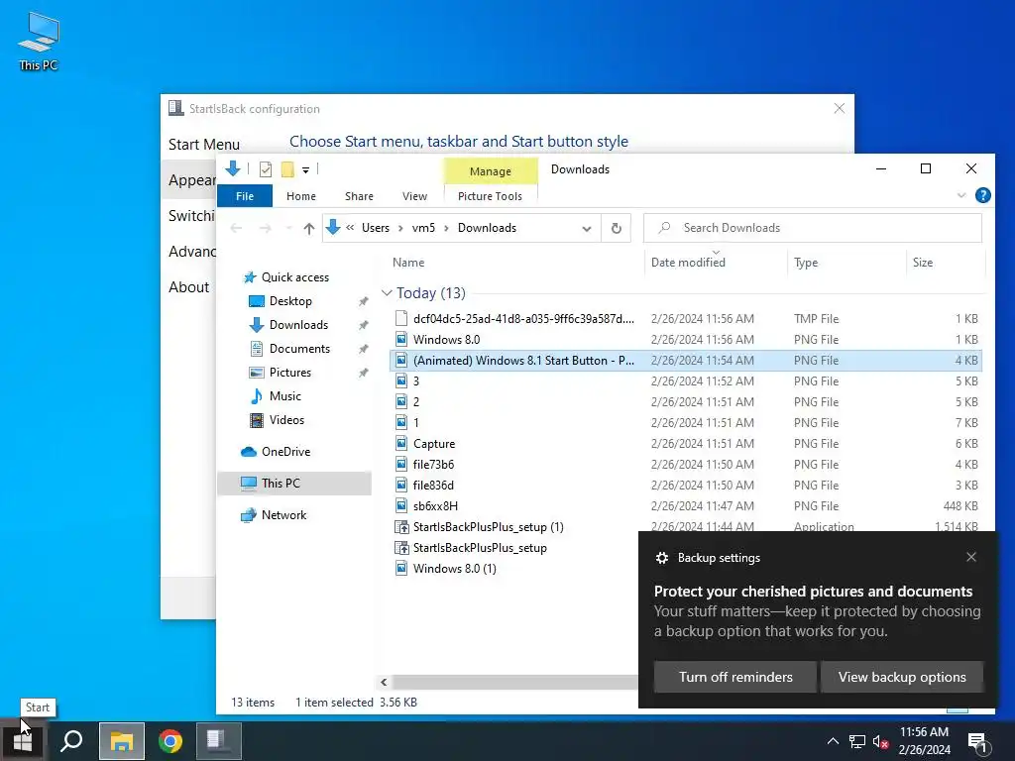
Task: Click the Forward navigation arrow
Action: [265, 228]
